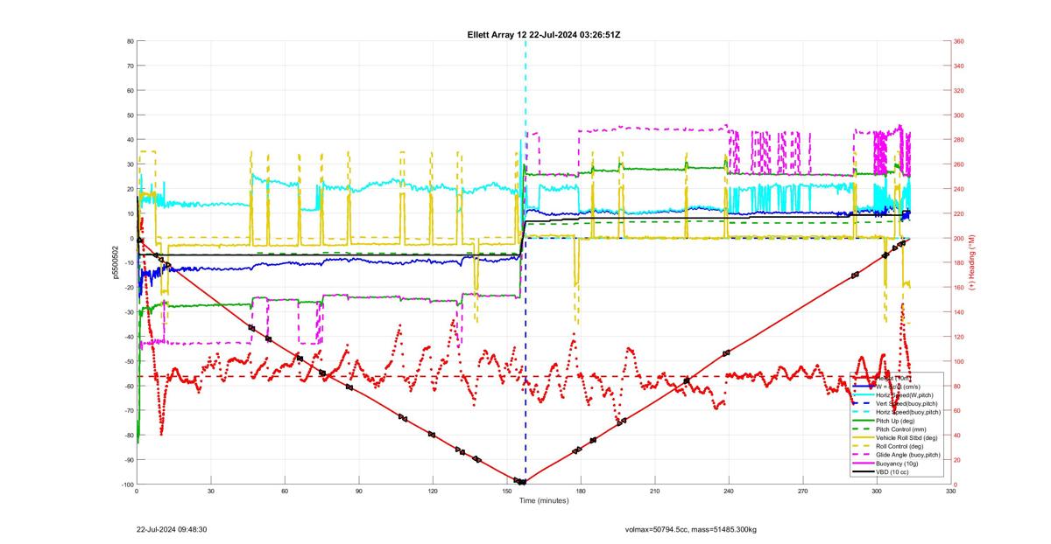Click x-axis tick label '30'
The image size is (1051, 544).
210,492
